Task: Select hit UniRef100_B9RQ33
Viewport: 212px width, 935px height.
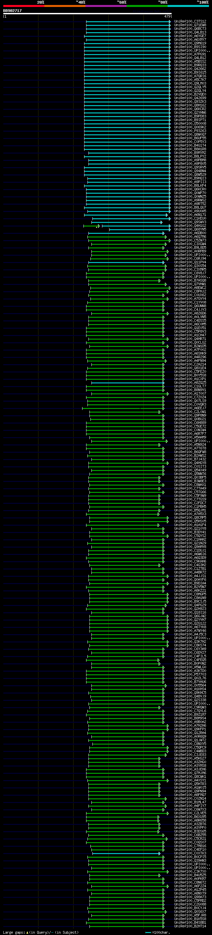Action: point(190,65)
